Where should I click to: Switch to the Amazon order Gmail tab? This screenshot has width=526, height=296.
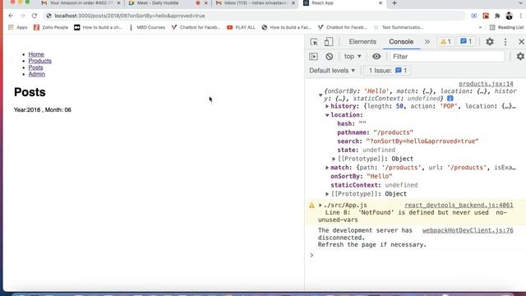81,3
